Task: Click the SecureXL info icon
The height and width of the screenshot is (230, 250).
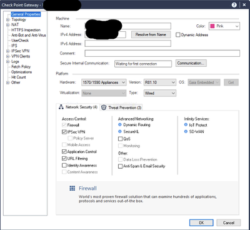Action: point(120,131)
